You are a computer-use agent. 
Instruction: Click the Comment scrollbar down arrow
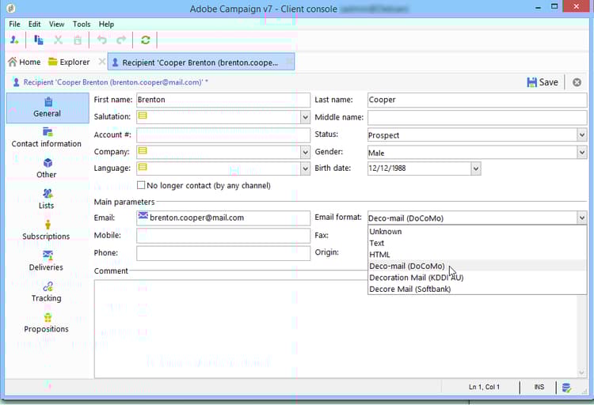581,373
